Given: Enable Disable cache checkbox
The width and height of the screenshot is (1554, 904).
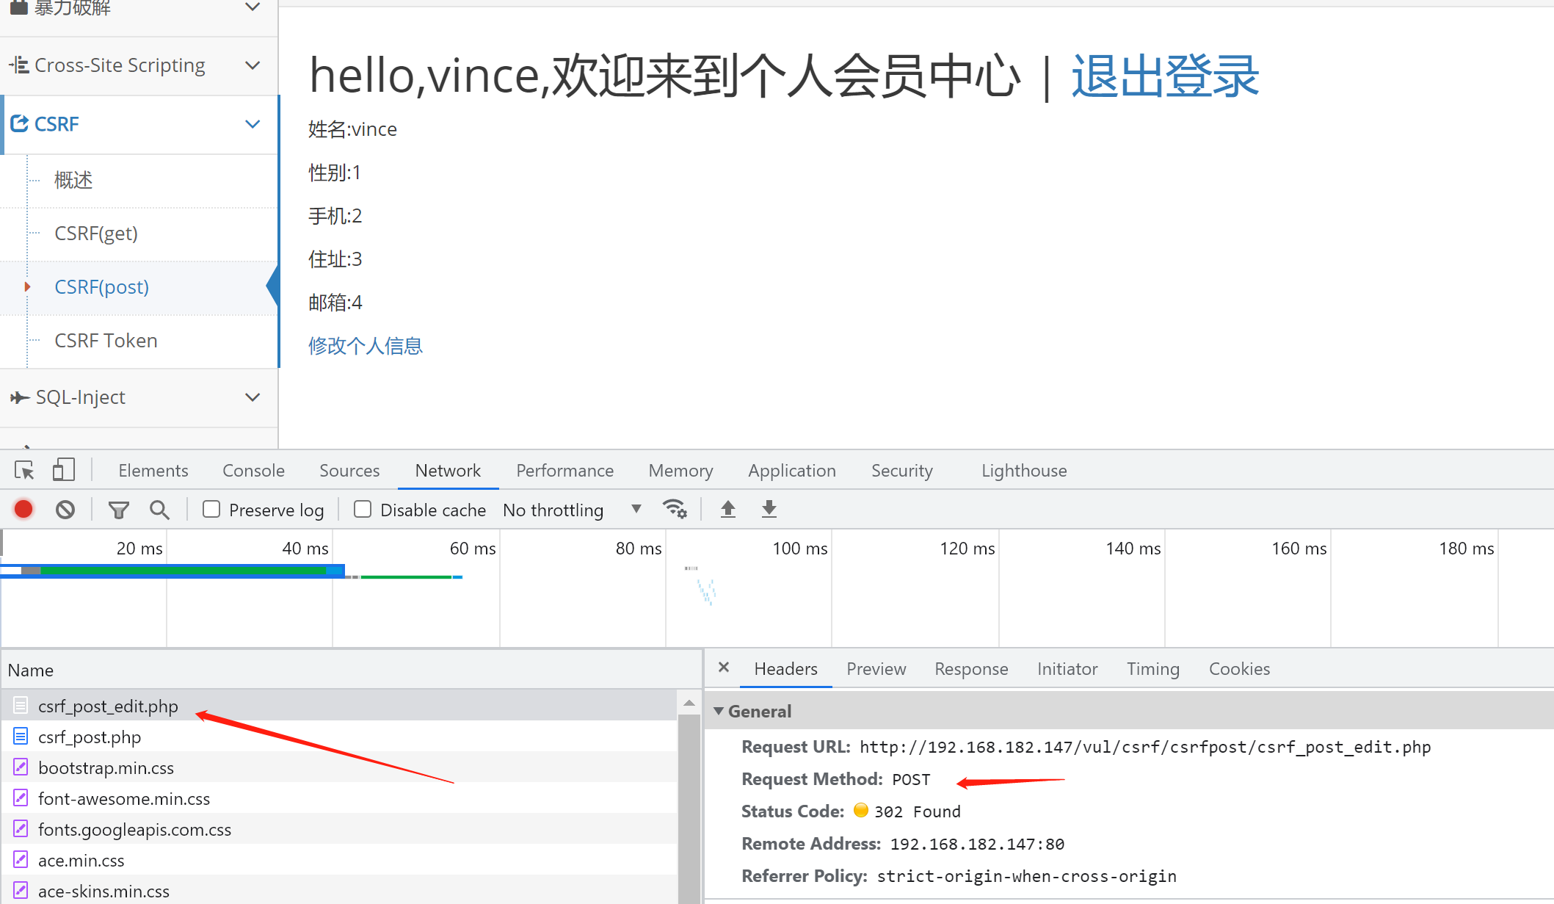Looking at the screenshot, I should (363, 509).
